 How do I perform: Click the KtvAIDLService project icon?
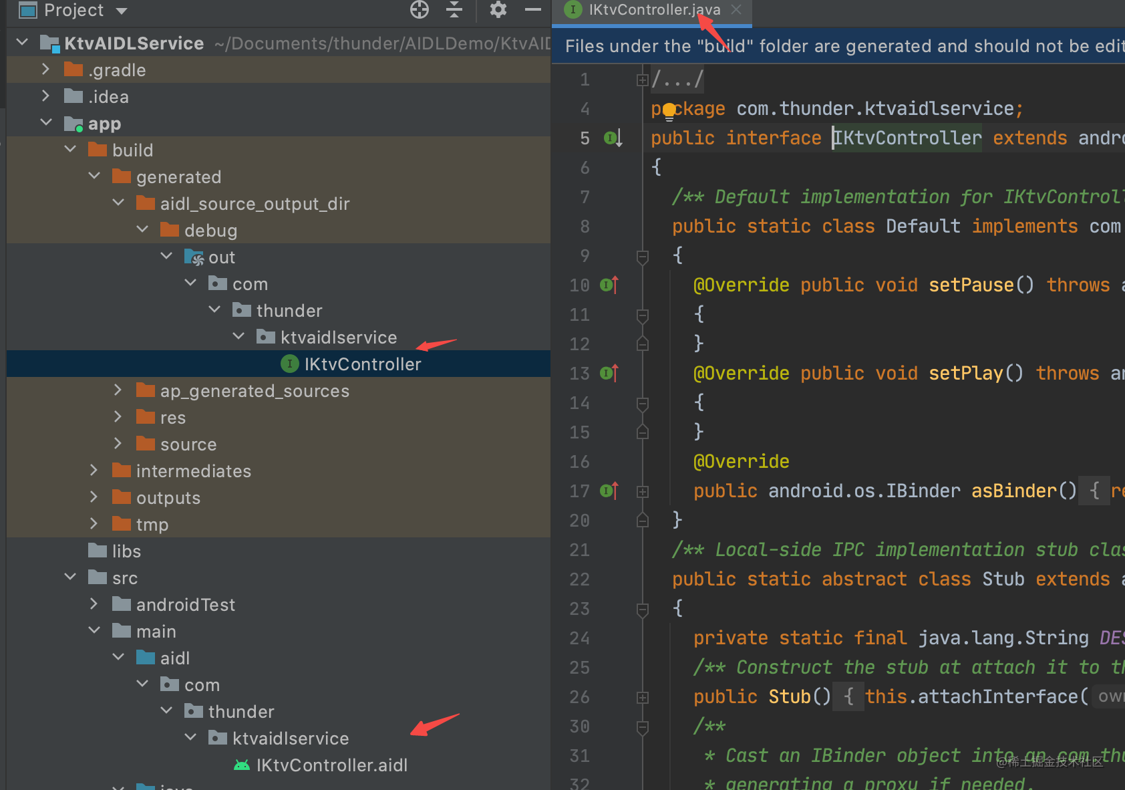pyautogui.click(x=49, y=43)
